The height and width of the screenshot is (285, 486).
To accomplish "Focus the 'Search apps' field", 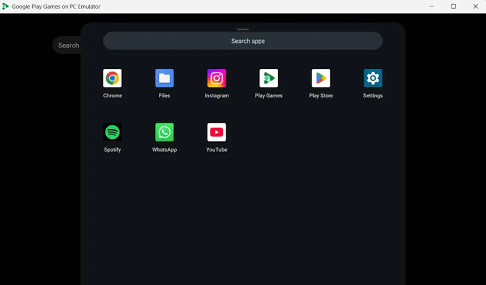I will [x=243, y=41].
